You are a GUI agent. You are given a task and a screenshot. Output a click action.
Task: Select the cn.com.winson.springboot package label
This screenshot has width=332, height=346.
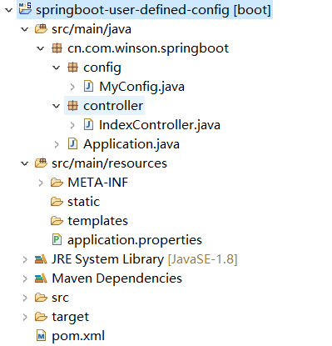pyautogui.click(x=148, y=48)
